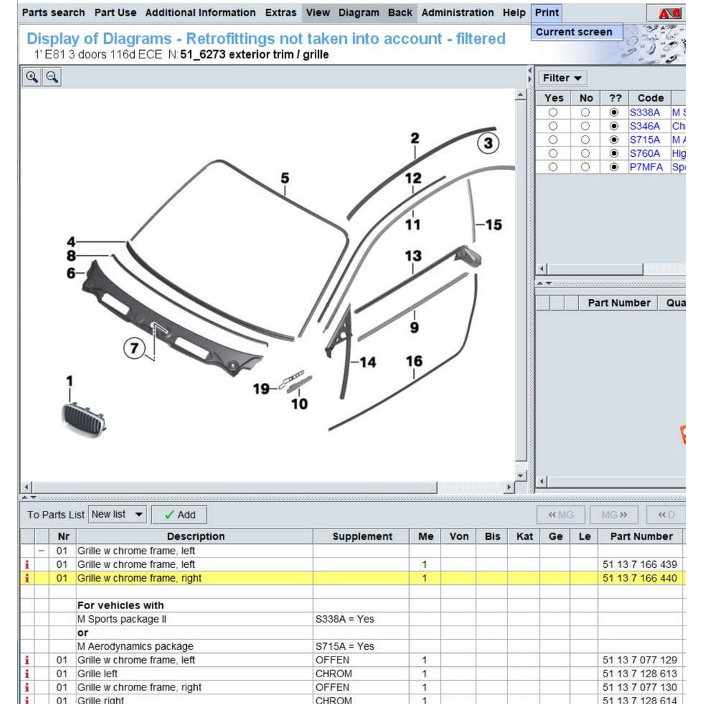The image size is (704, 704).
Task: Click info icon for part 51 13 7 077 130
Action: coord(27,687)
